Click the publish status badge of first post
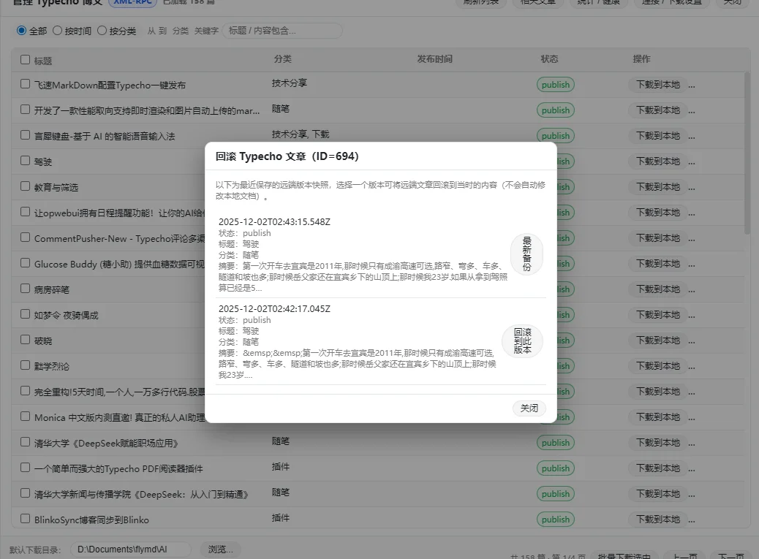 555,85
